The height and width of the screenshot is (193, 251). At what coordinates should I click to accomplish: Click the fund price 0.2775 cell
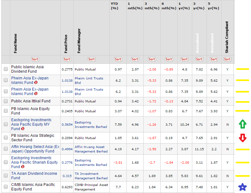pos(67,70)
